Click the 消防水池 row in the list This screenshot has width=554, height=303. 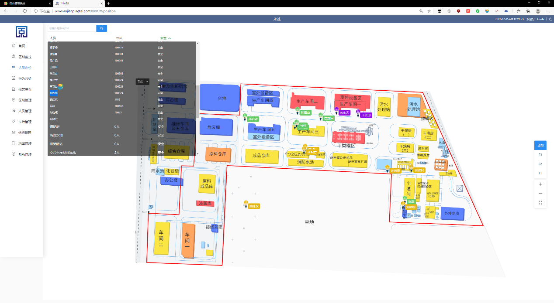pyautogui.click(x=121, y=136)
